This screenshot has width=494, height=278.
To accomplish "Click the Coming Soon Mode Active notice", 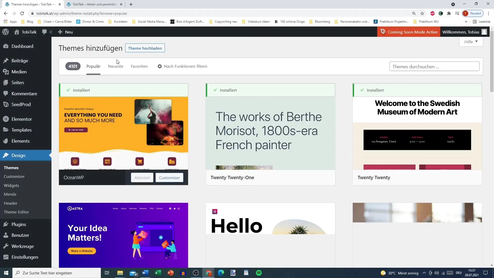I will click(x=409, y=32).
